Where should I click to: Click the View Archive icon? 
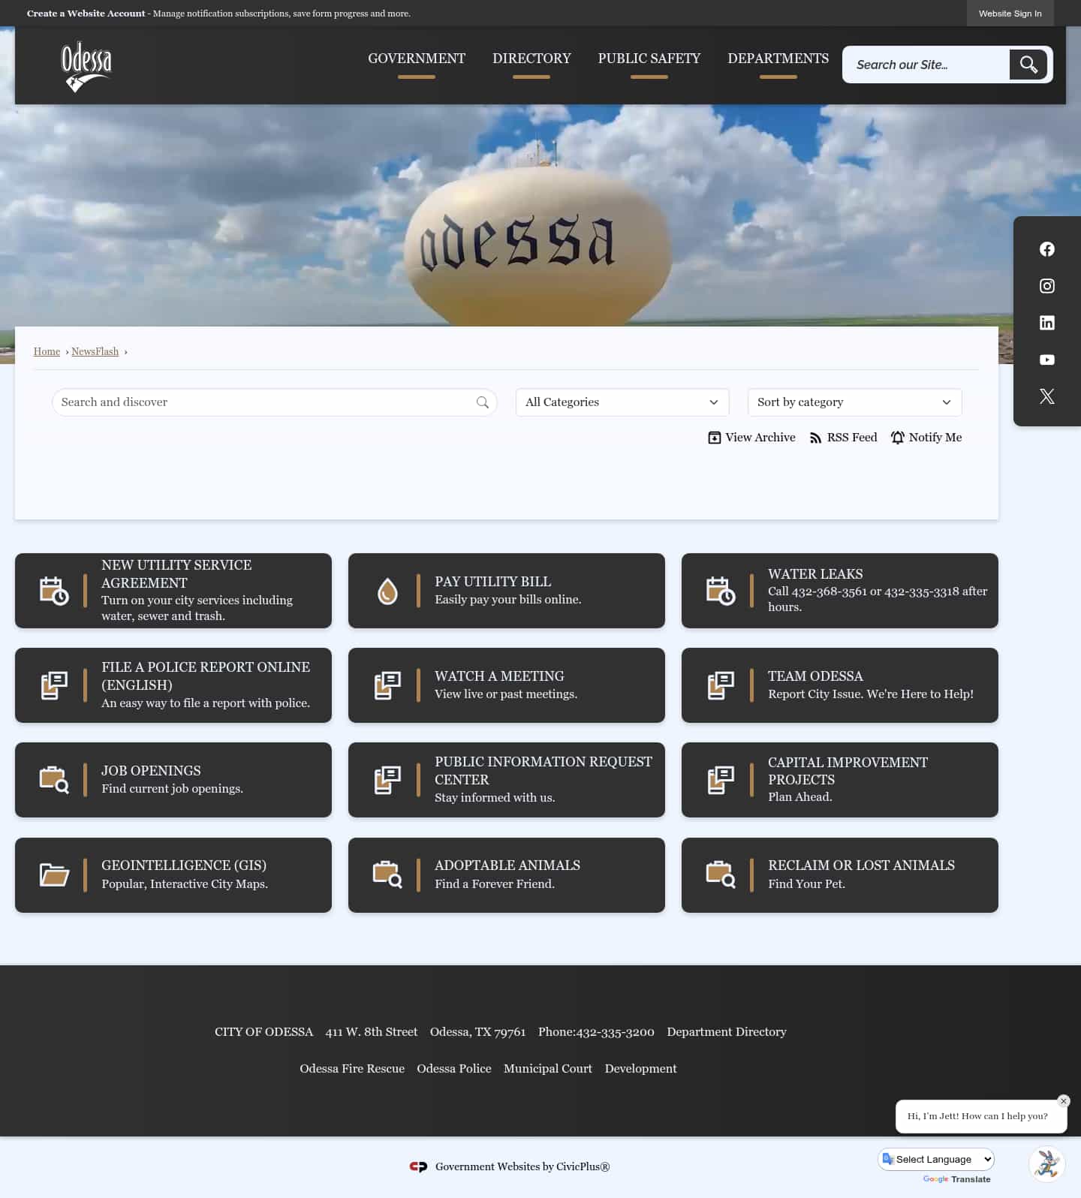714,438
